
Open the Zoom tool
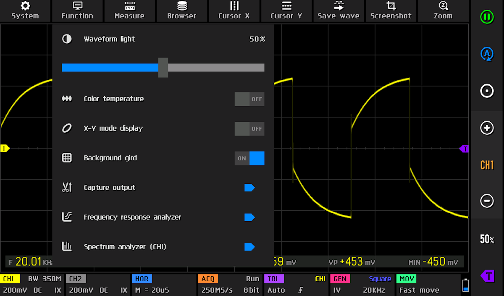(443, 11)
